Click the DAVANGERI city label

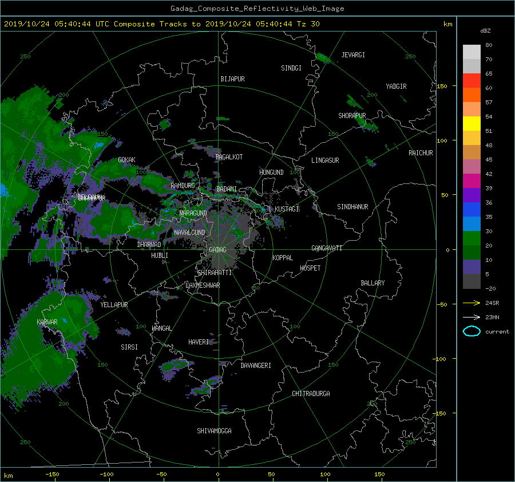(x=256, y=366)
